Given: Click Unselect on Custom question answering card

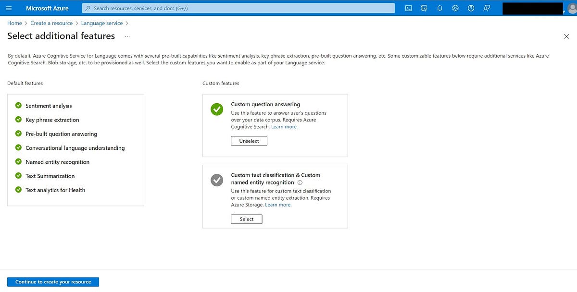Looking at the screenshot, I should coord(249,141).
